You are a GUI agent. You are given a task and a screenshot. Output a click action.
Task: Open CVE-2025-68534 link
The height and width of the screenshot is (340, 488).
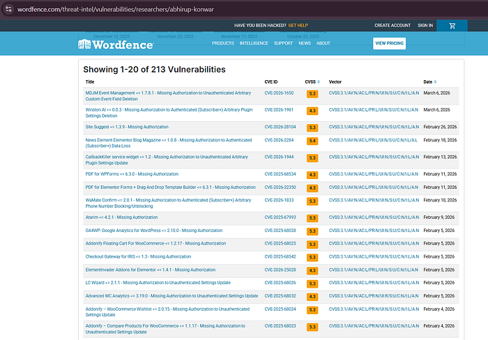click(x=280, y=174)
